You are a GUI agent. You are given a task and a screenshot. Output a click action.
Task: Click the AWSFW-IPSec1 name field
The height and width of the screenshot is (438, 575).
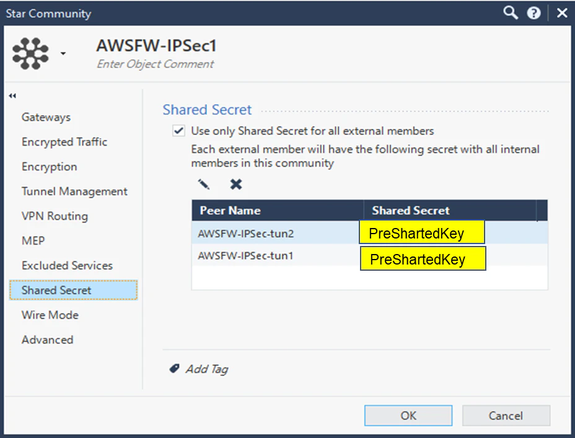pos(157,46)
